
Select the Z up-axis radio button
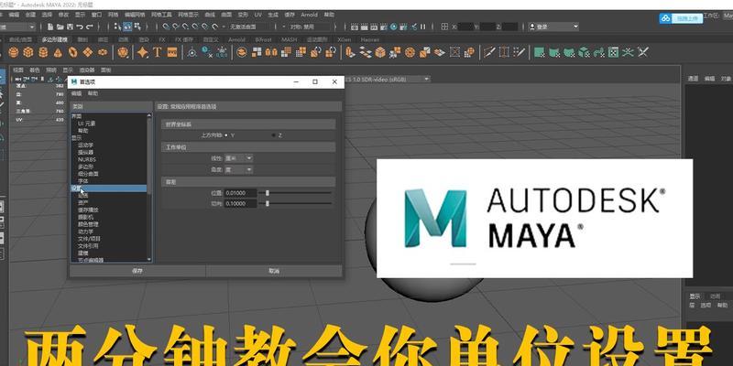(x=273, y=135)
